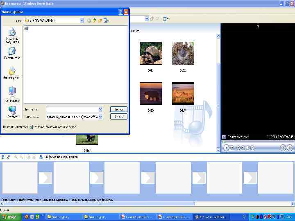Click the storyboard horizontal scrollbar thumb
The image size is (295, 221).
(99, 203)
